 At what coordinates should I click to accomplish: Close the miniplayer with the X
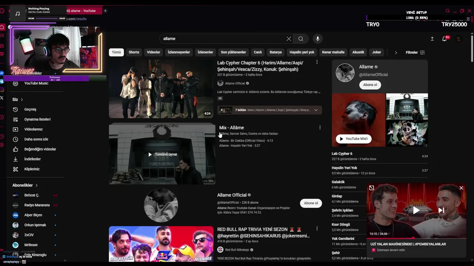(x=461, y=188)
